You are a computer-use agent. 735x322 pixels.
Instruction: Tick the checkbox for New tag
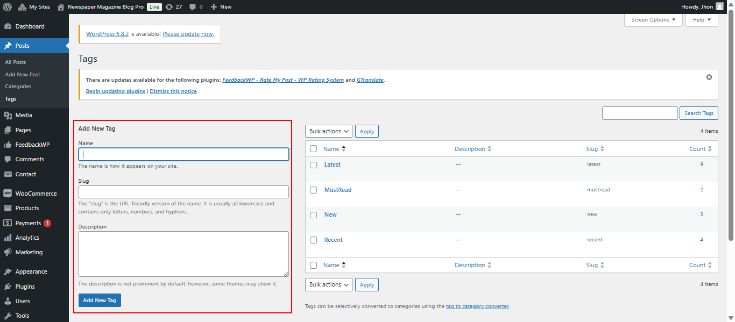pyautogui.click(x=314, y=215)
